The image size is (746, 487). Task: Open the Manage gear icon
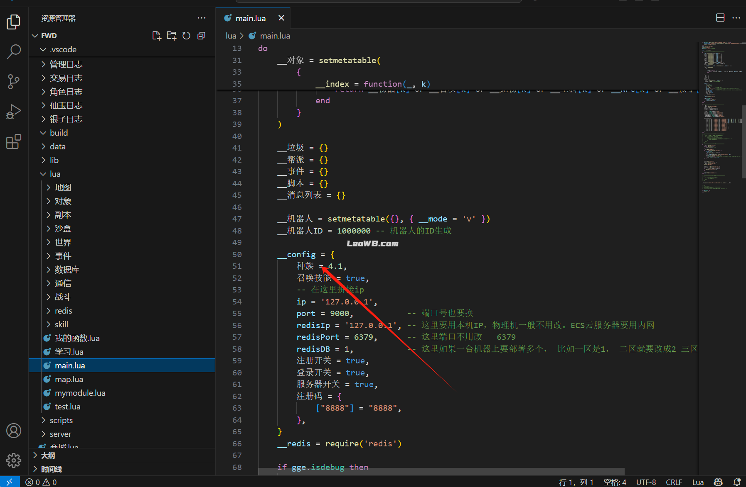[x=14, y=460]
